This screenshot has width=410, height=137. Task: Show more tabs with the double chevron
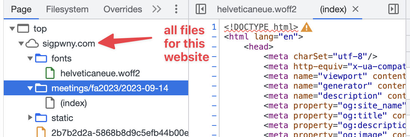coord(156,9)
